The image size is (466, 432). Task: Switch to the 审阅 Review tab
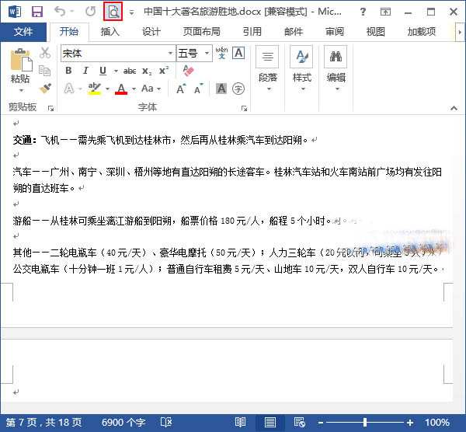(x=334, y=32)
